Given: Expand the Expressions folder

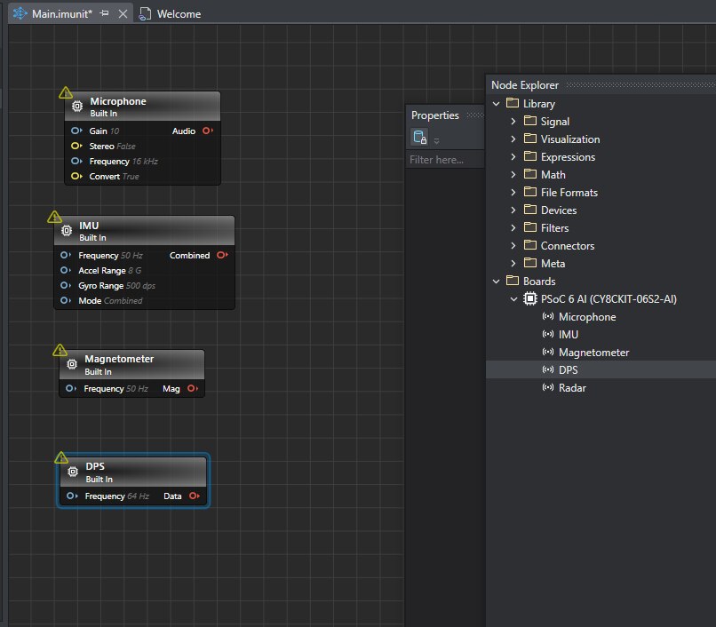Looking at the screenshot, I should pyautogui.click(x=513, y=157).
